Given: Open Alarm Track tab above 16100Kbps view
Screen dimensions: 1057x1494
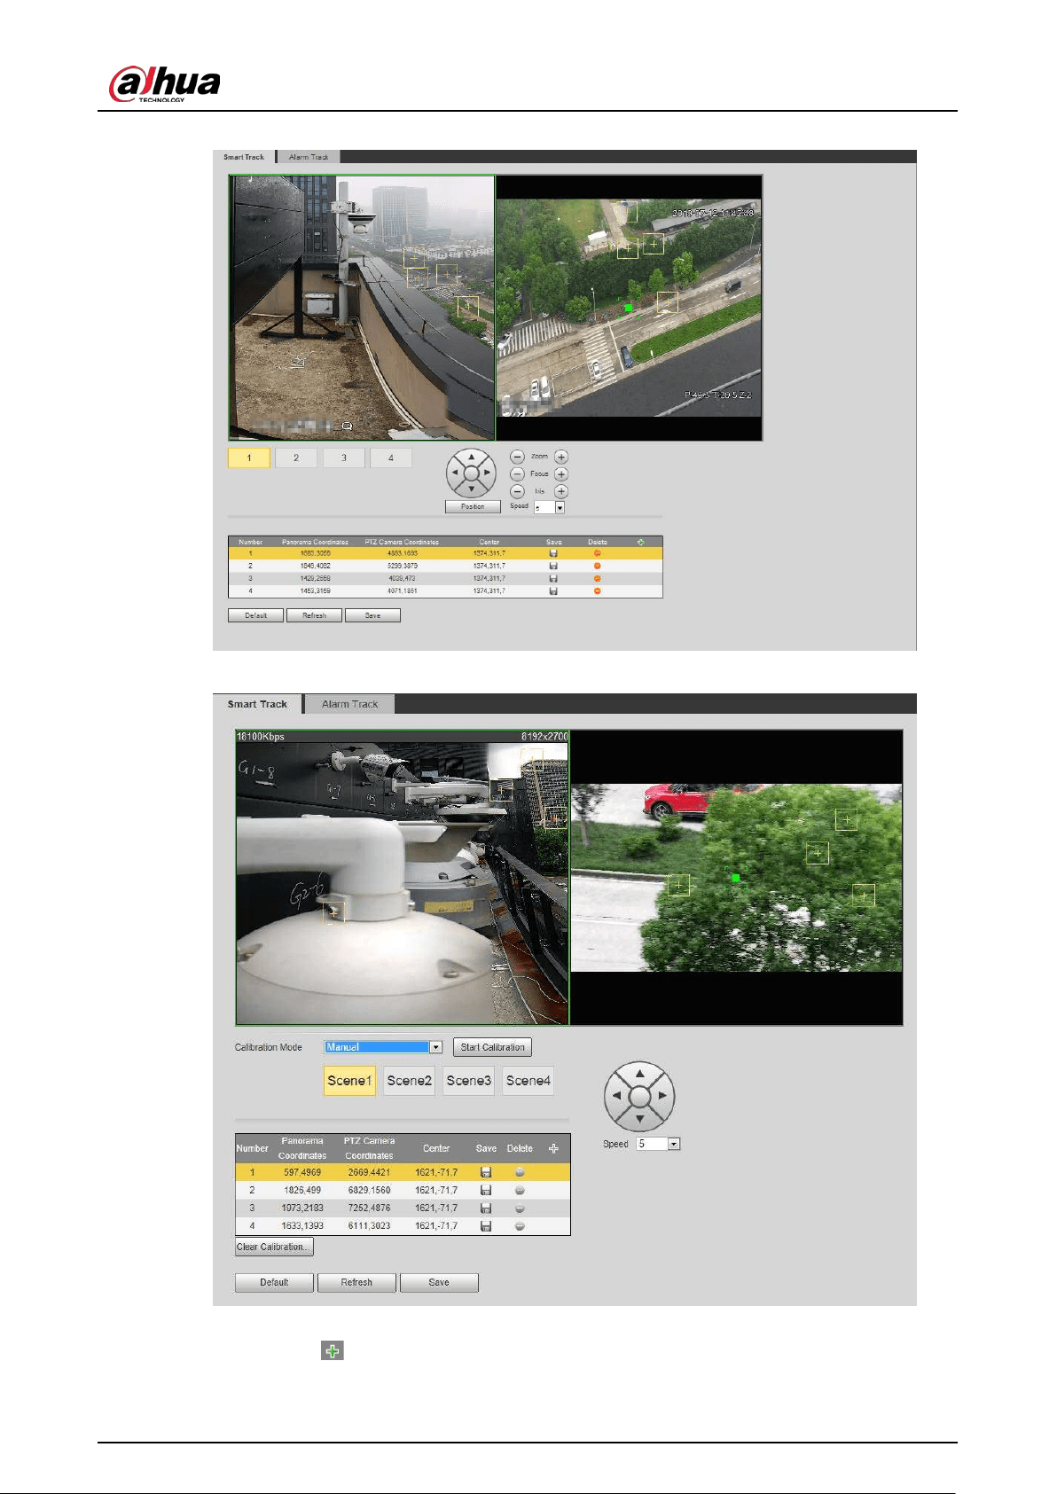Looking at the screenshot, I should [349, 704].
